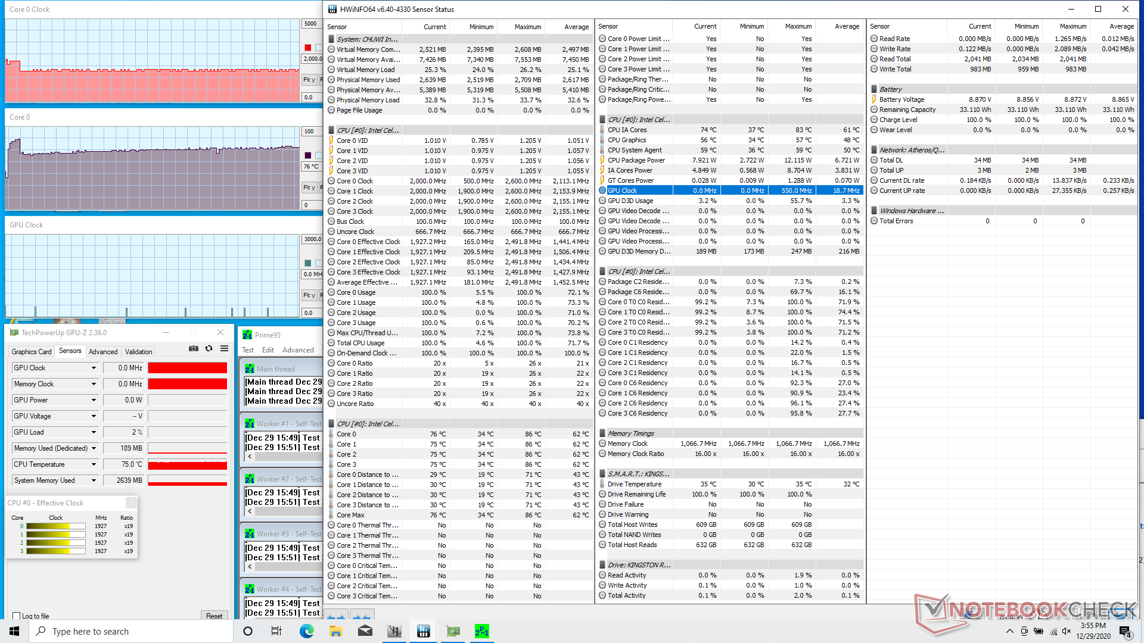The height and width of the screenshot is (643, 1144).
Task: Click the red Core 0 Clock color swatch
Action: [x=308, y=48]
